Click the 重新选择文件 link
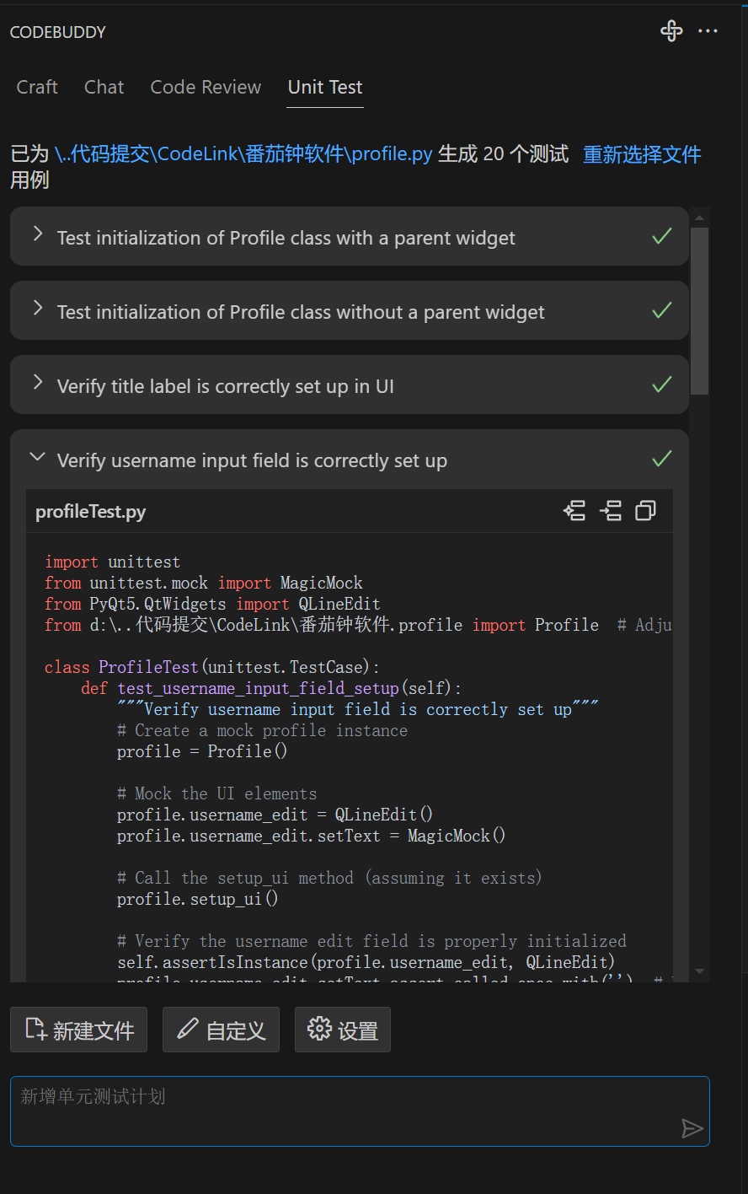The width and height of the screenshot is (748, 1194). coord(641,154)
